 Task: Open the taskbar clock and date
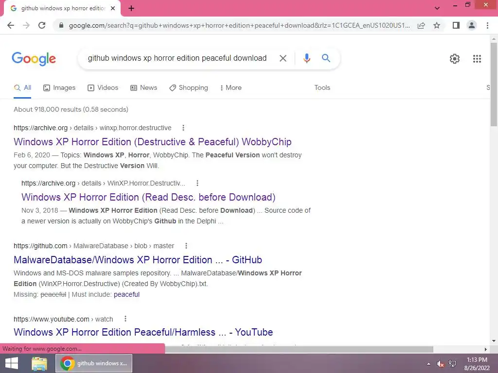[477, 364]
